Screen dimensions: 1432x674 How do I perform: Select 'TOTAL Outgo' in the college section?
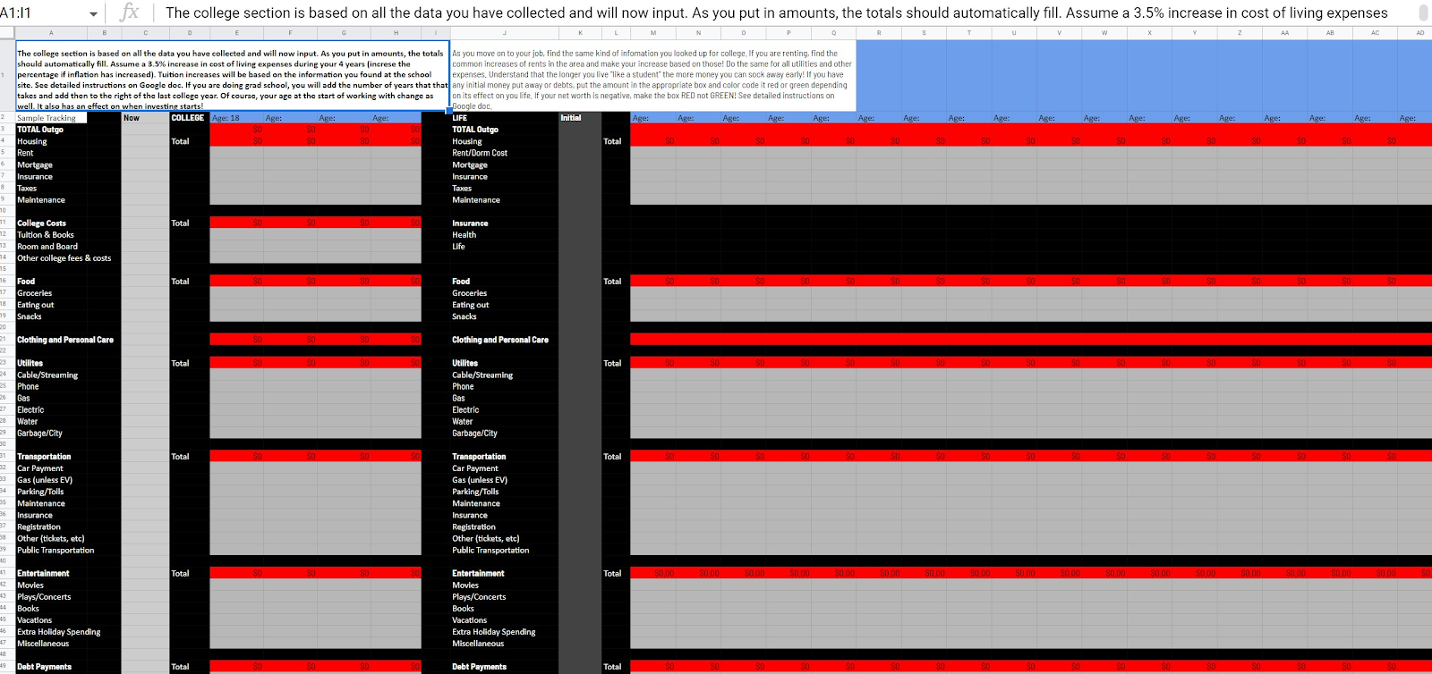40,130
